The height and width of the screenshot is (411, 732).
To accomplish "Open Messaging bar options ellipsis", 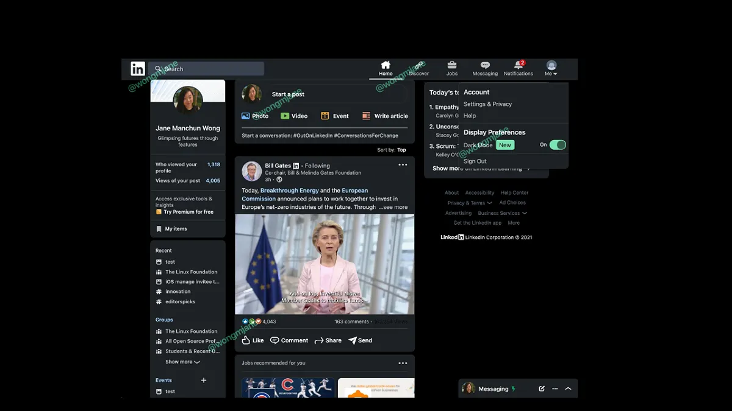I will pyautogui.click(x=555, y=388).
